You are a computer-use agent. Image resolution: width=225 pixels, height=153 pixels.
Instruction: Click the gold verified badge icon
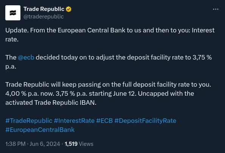click(68, 9)
